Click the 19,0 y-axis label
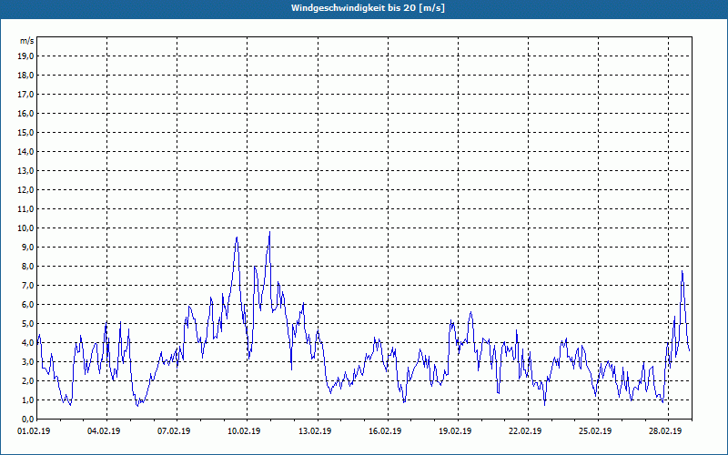This screenshot has height=455, width=728. click(x=25, y=56)
